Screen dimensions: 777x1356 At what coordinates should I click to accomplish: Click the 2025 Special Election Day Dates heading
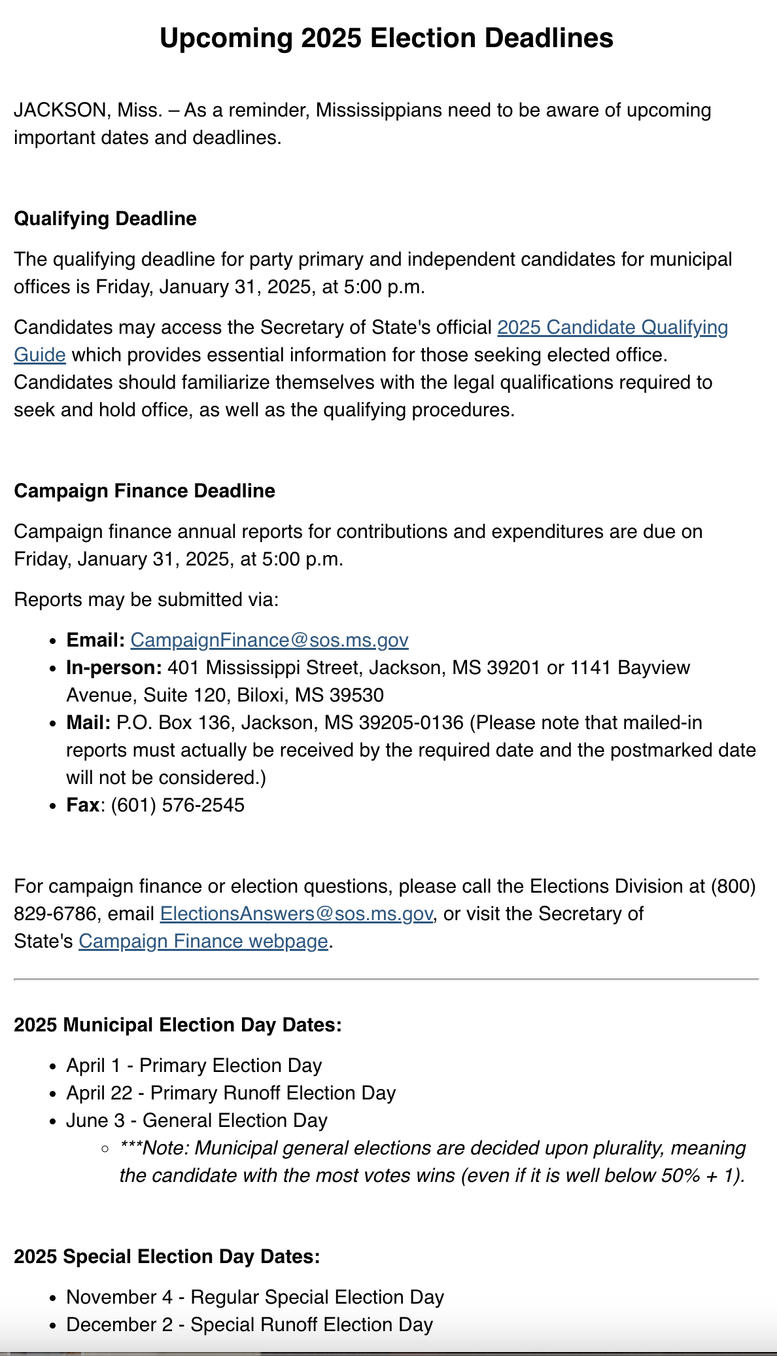tap(167, 1257)
